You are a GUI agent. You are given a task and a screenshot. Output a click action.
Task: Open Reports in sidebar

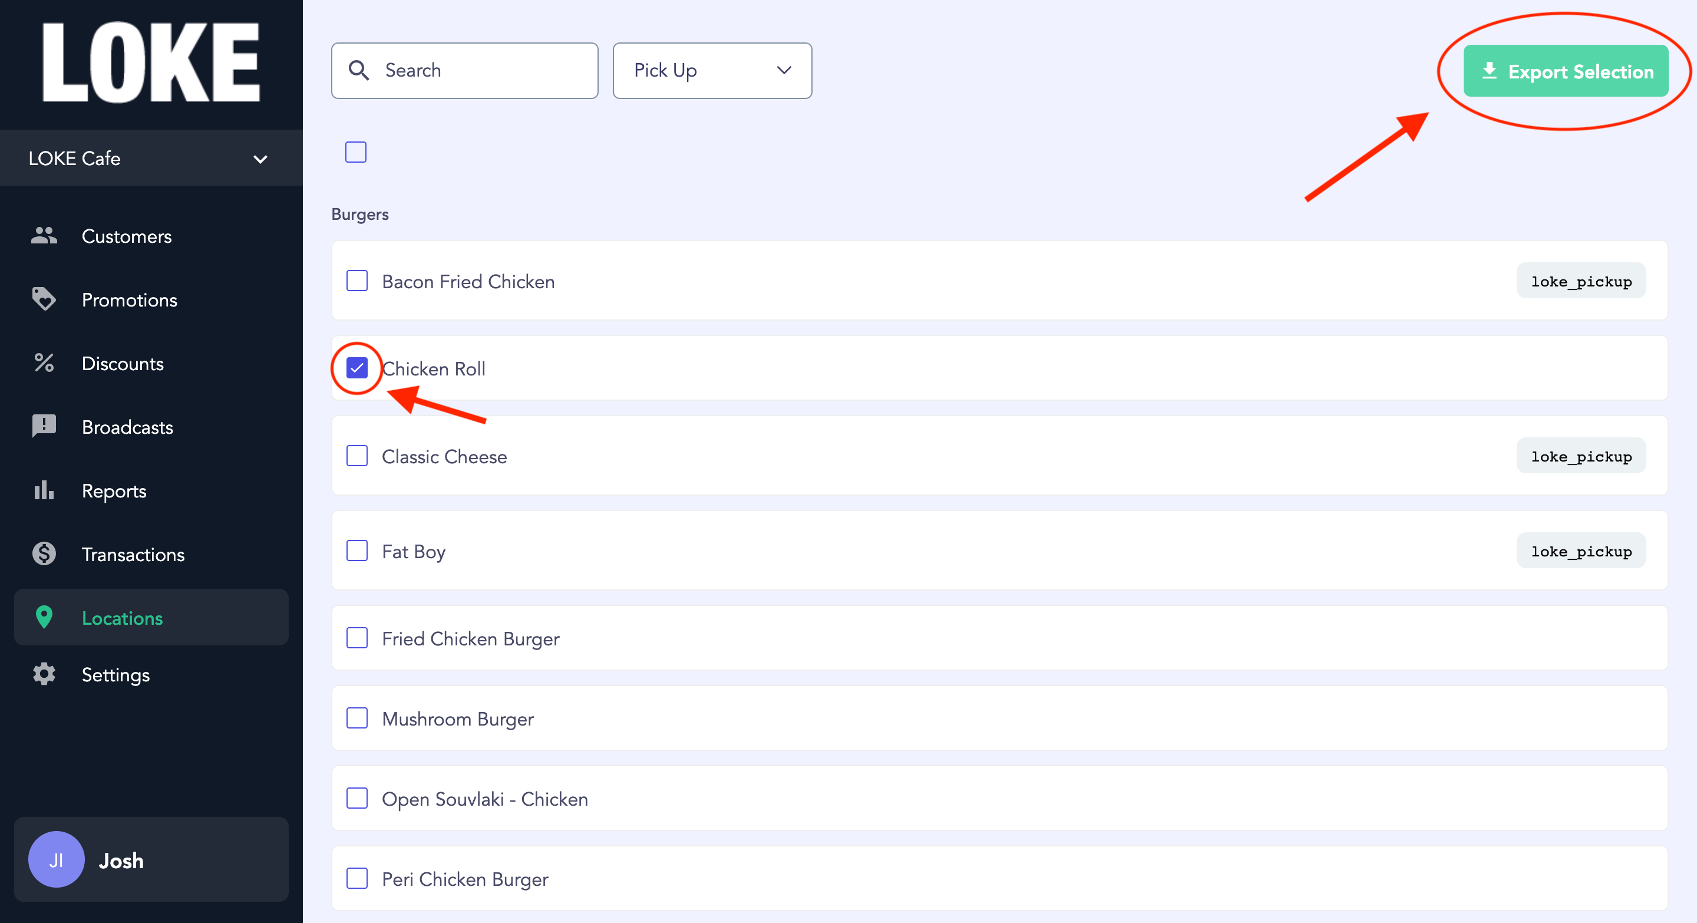click(151, 490)
